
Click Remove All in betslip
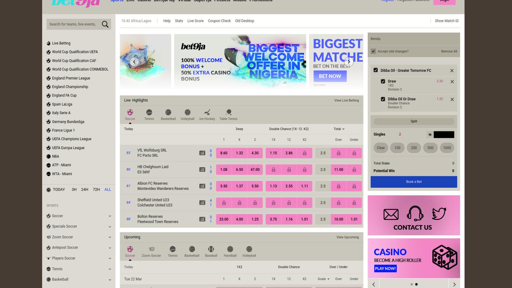[449, 51]
